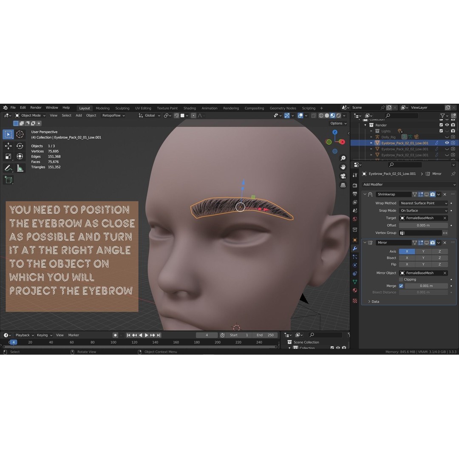
Task: Open RetopoFlow menu
Action: [x=113, y=116]
